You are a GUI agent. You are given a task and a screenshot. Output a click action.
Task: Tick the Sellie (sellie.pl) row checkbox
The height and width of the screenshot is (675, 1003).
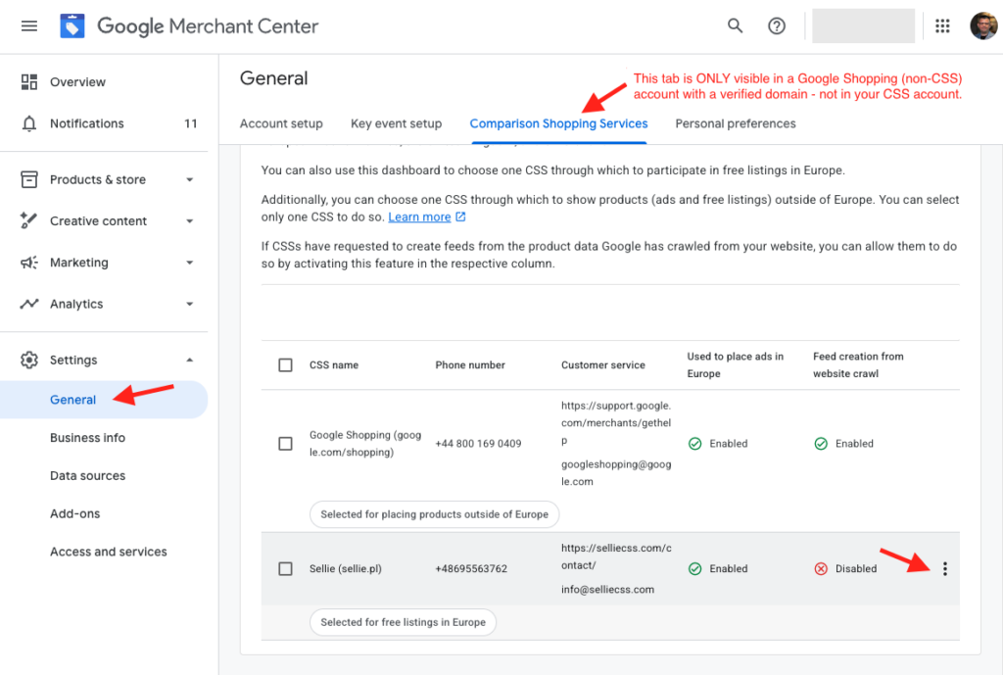point(285,569)
